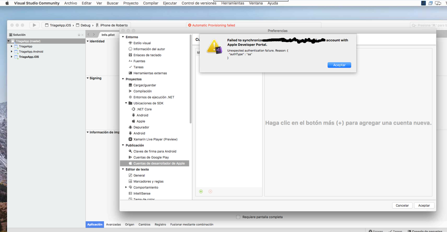Open Entornos de ejecución .NET
This screenshot has width=447, height=232.
[x=154, y=97]
